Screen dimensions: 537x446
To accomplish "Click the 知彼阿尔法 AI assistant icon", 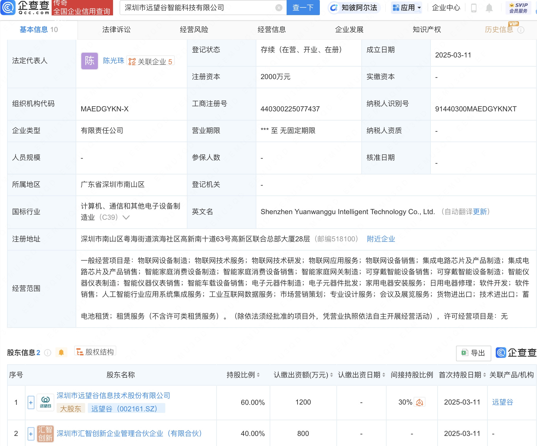I will 334,8.
